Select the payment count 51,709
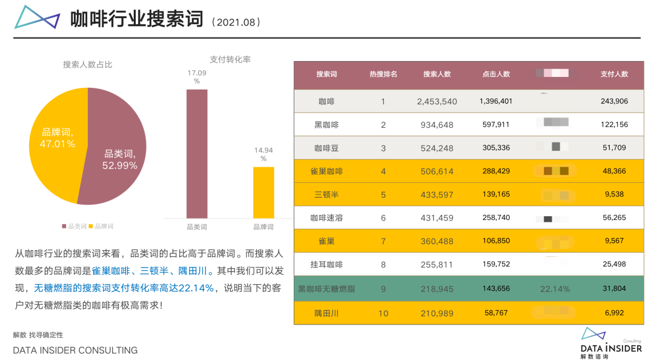 coord(615,148)
